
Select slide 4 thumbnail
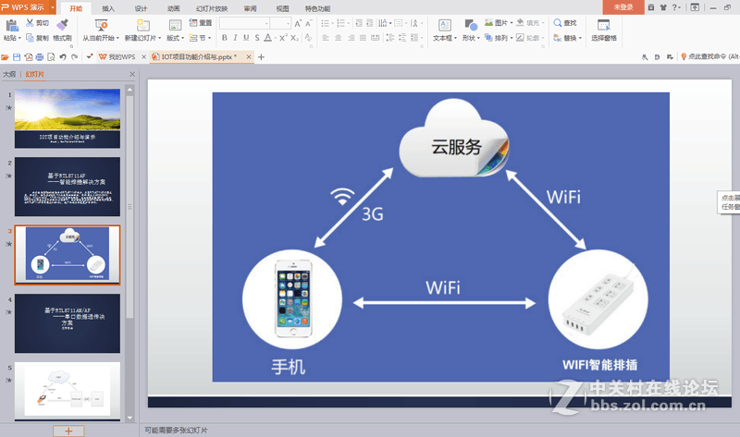coord(68,323)
